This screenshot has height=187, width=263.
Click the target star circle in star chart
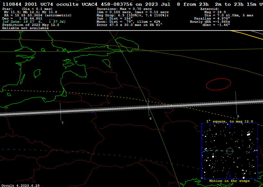click(x=230, y=151)
